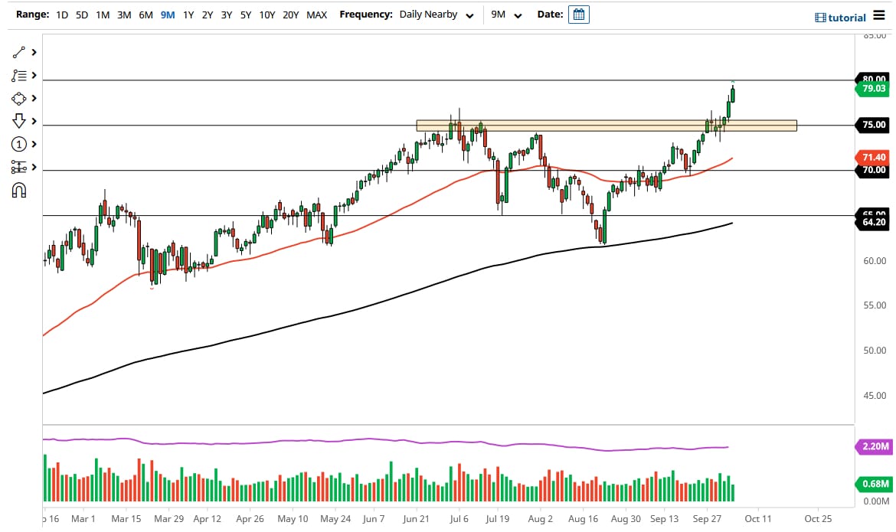Toggle the magnet snap mode

(x=19, y=190)
